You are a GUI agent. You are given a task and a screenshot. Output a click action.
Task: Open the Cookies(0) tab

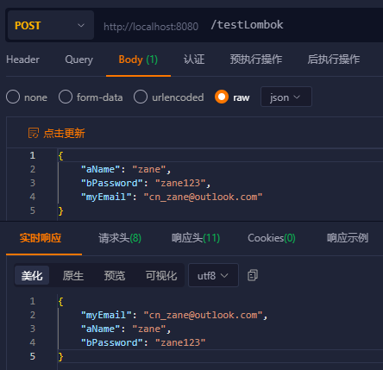(x=272, y=238)
